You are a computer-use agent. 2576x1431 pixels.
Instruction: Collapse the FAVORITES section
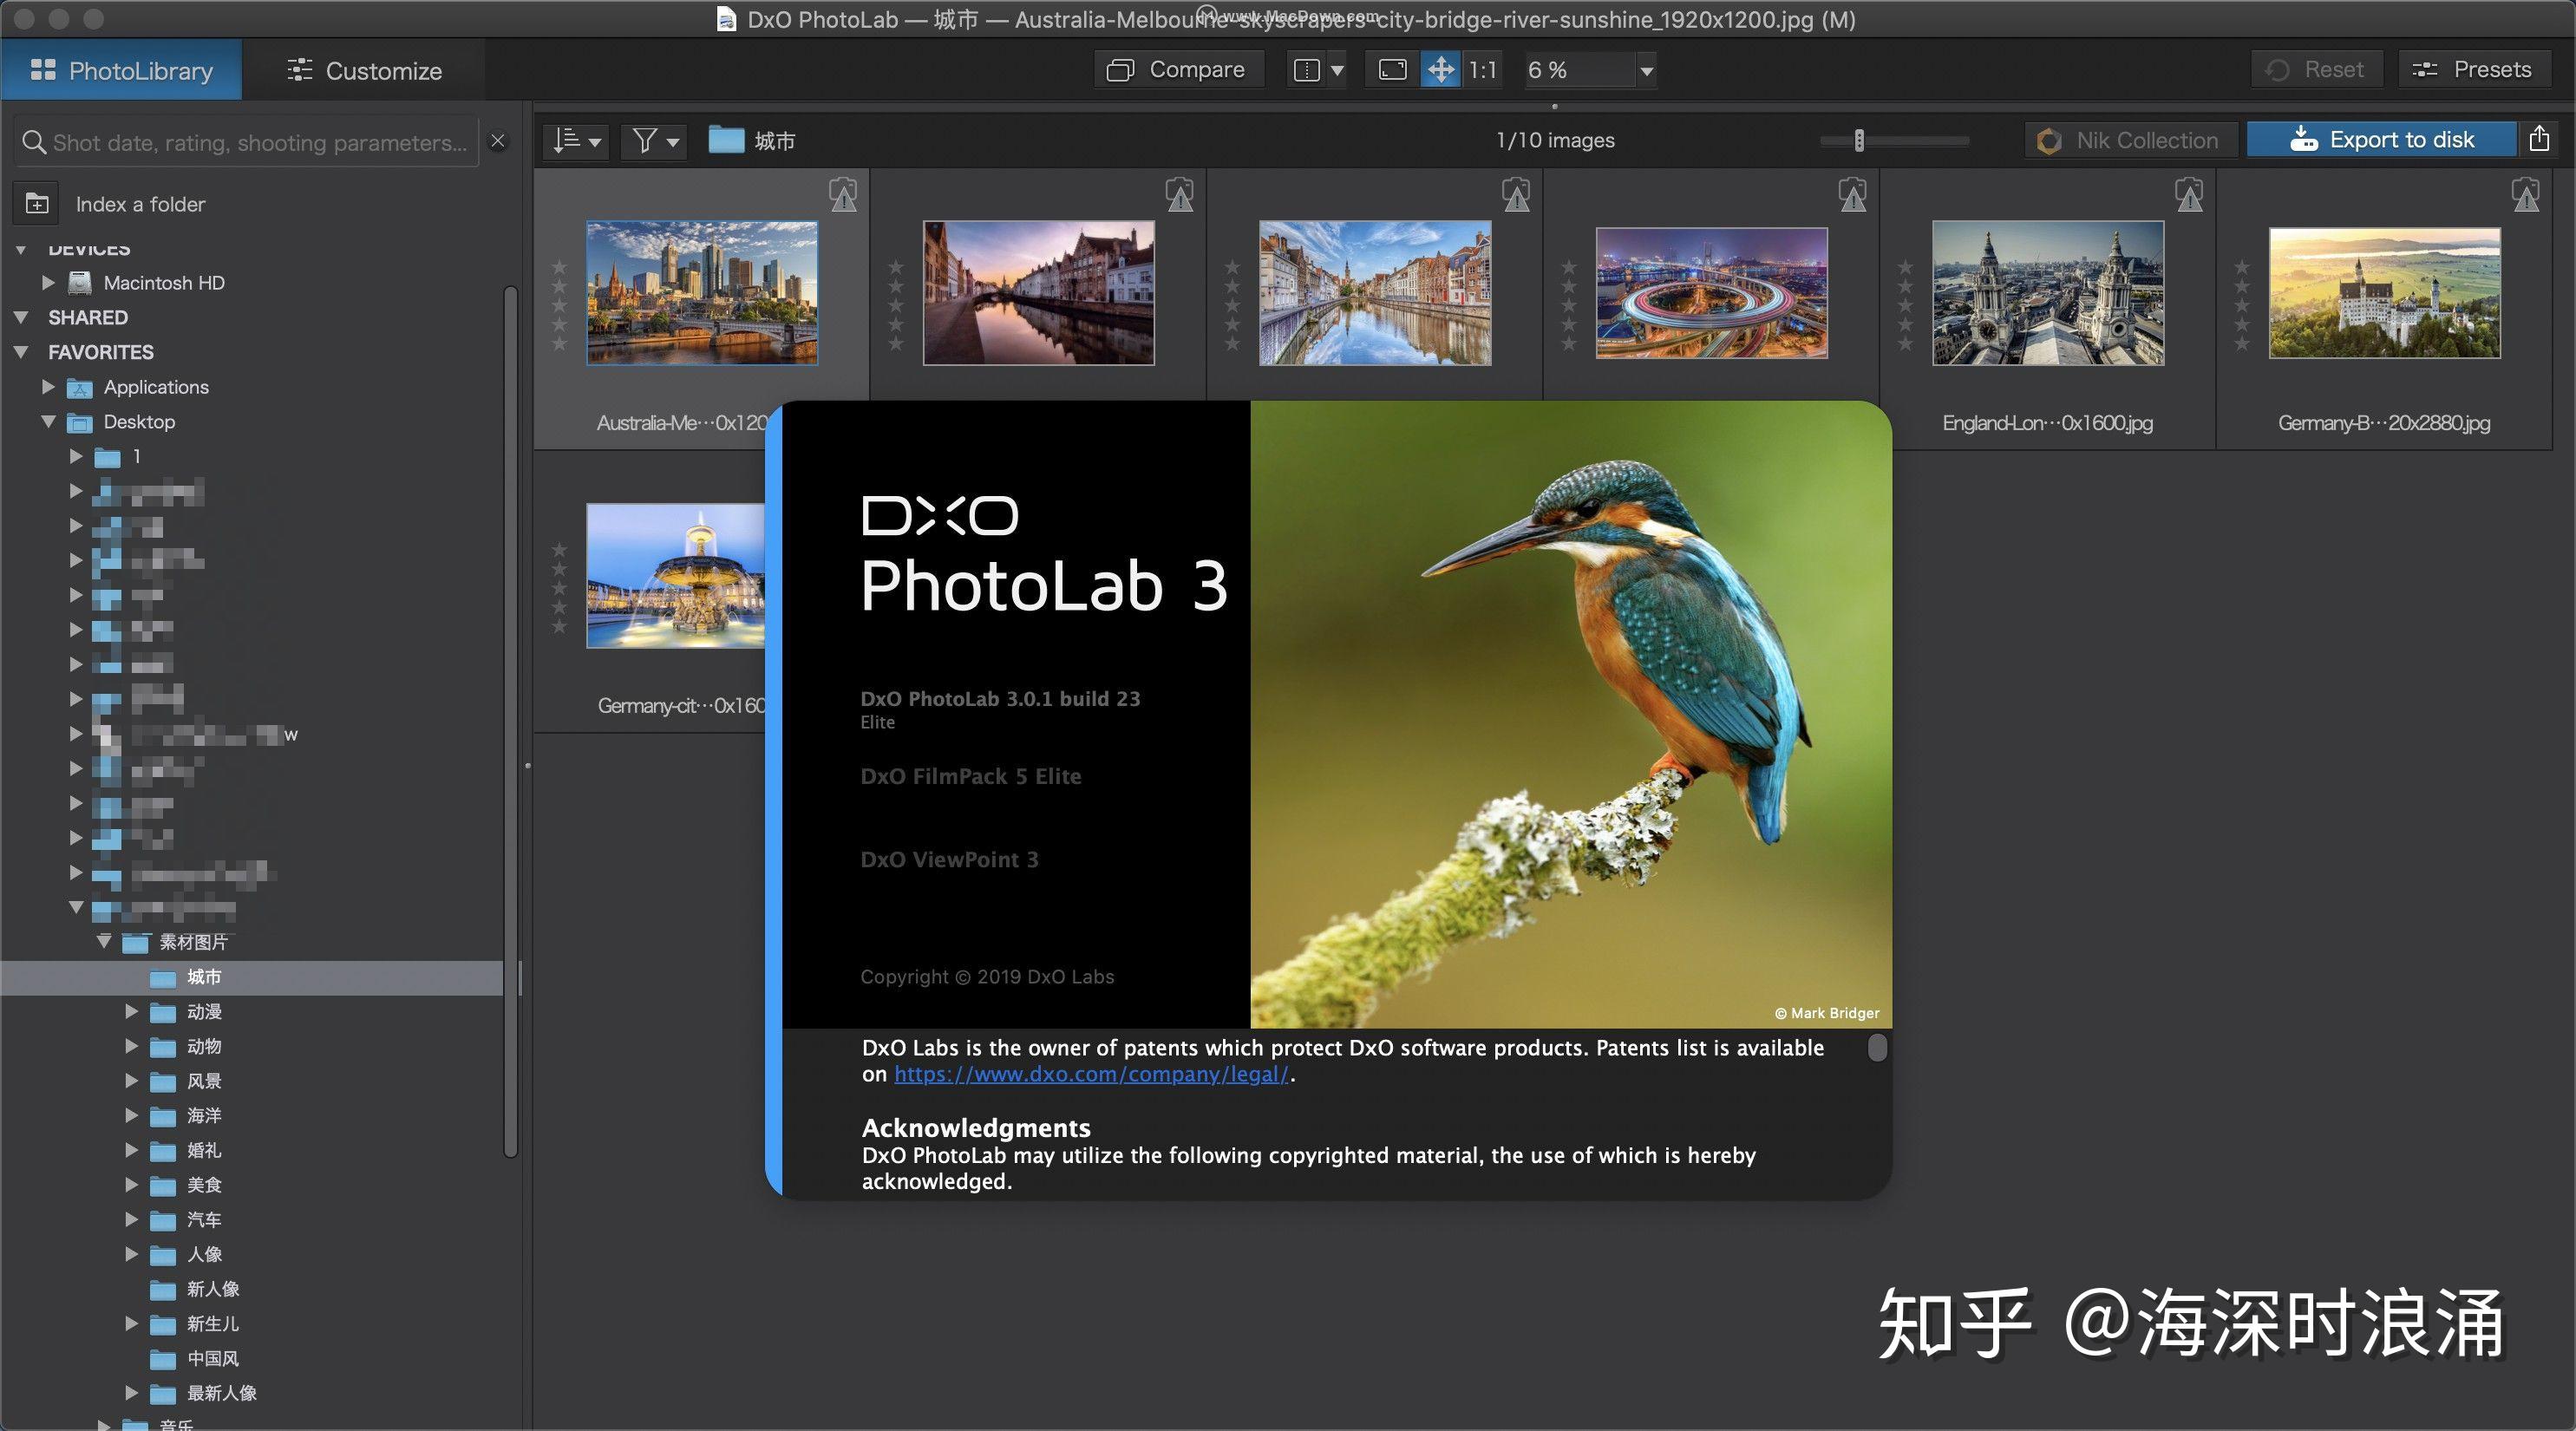pyautogui.click(x=21, y=353)
